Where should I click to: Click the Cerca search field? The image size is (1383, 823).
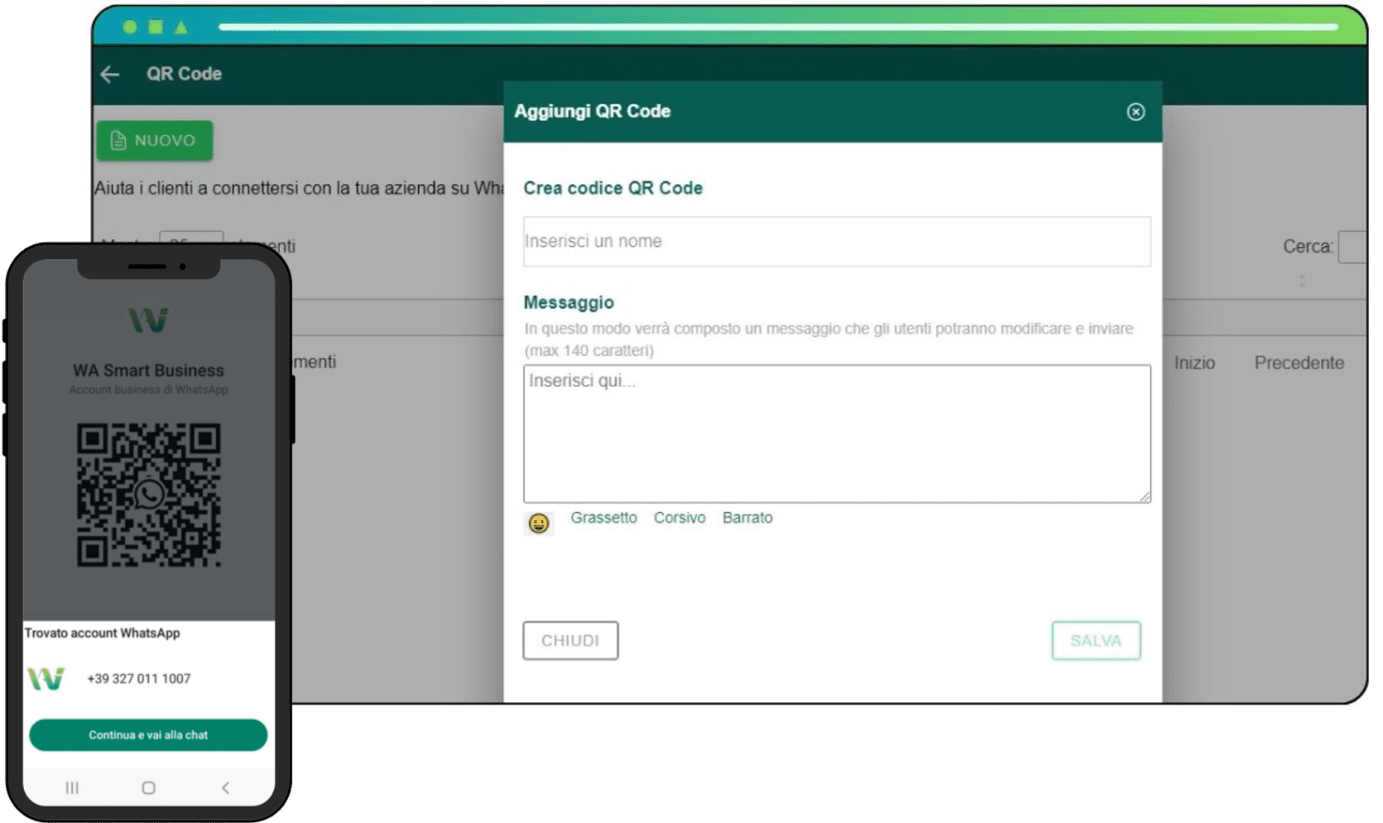click(1353, 247)
